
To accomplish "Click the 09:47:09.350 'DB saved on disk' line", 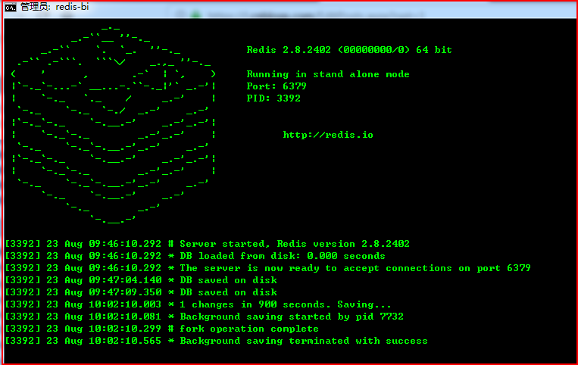I will coord(141,292).
